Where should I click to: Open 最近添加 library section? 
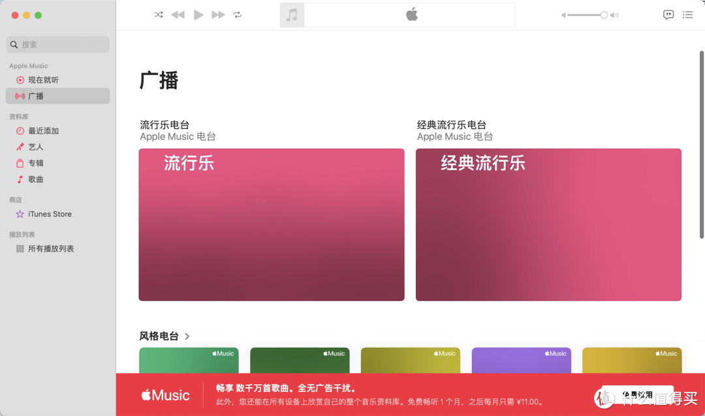coord(57,131)
